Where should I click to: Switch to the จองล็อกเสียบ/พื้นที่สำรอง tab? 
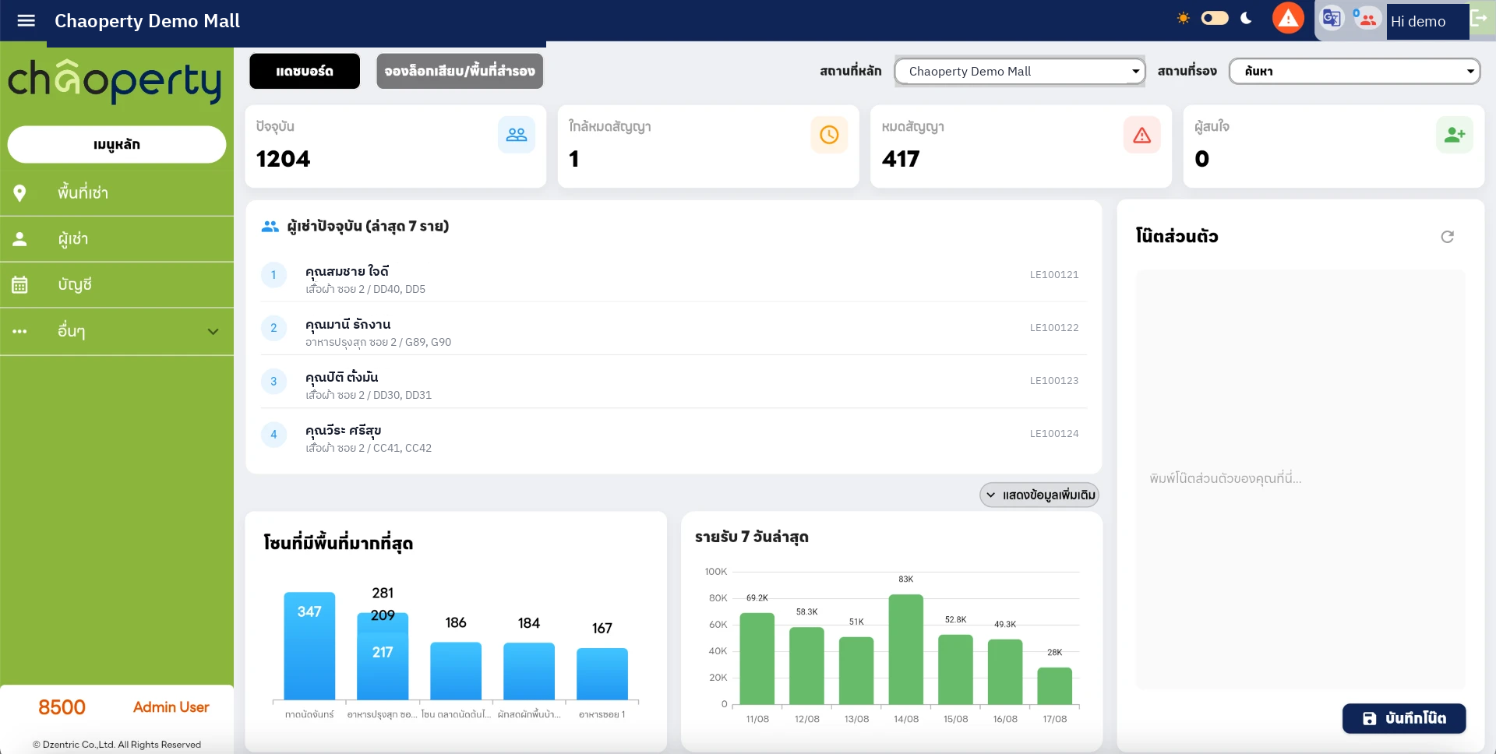[460, 71]
